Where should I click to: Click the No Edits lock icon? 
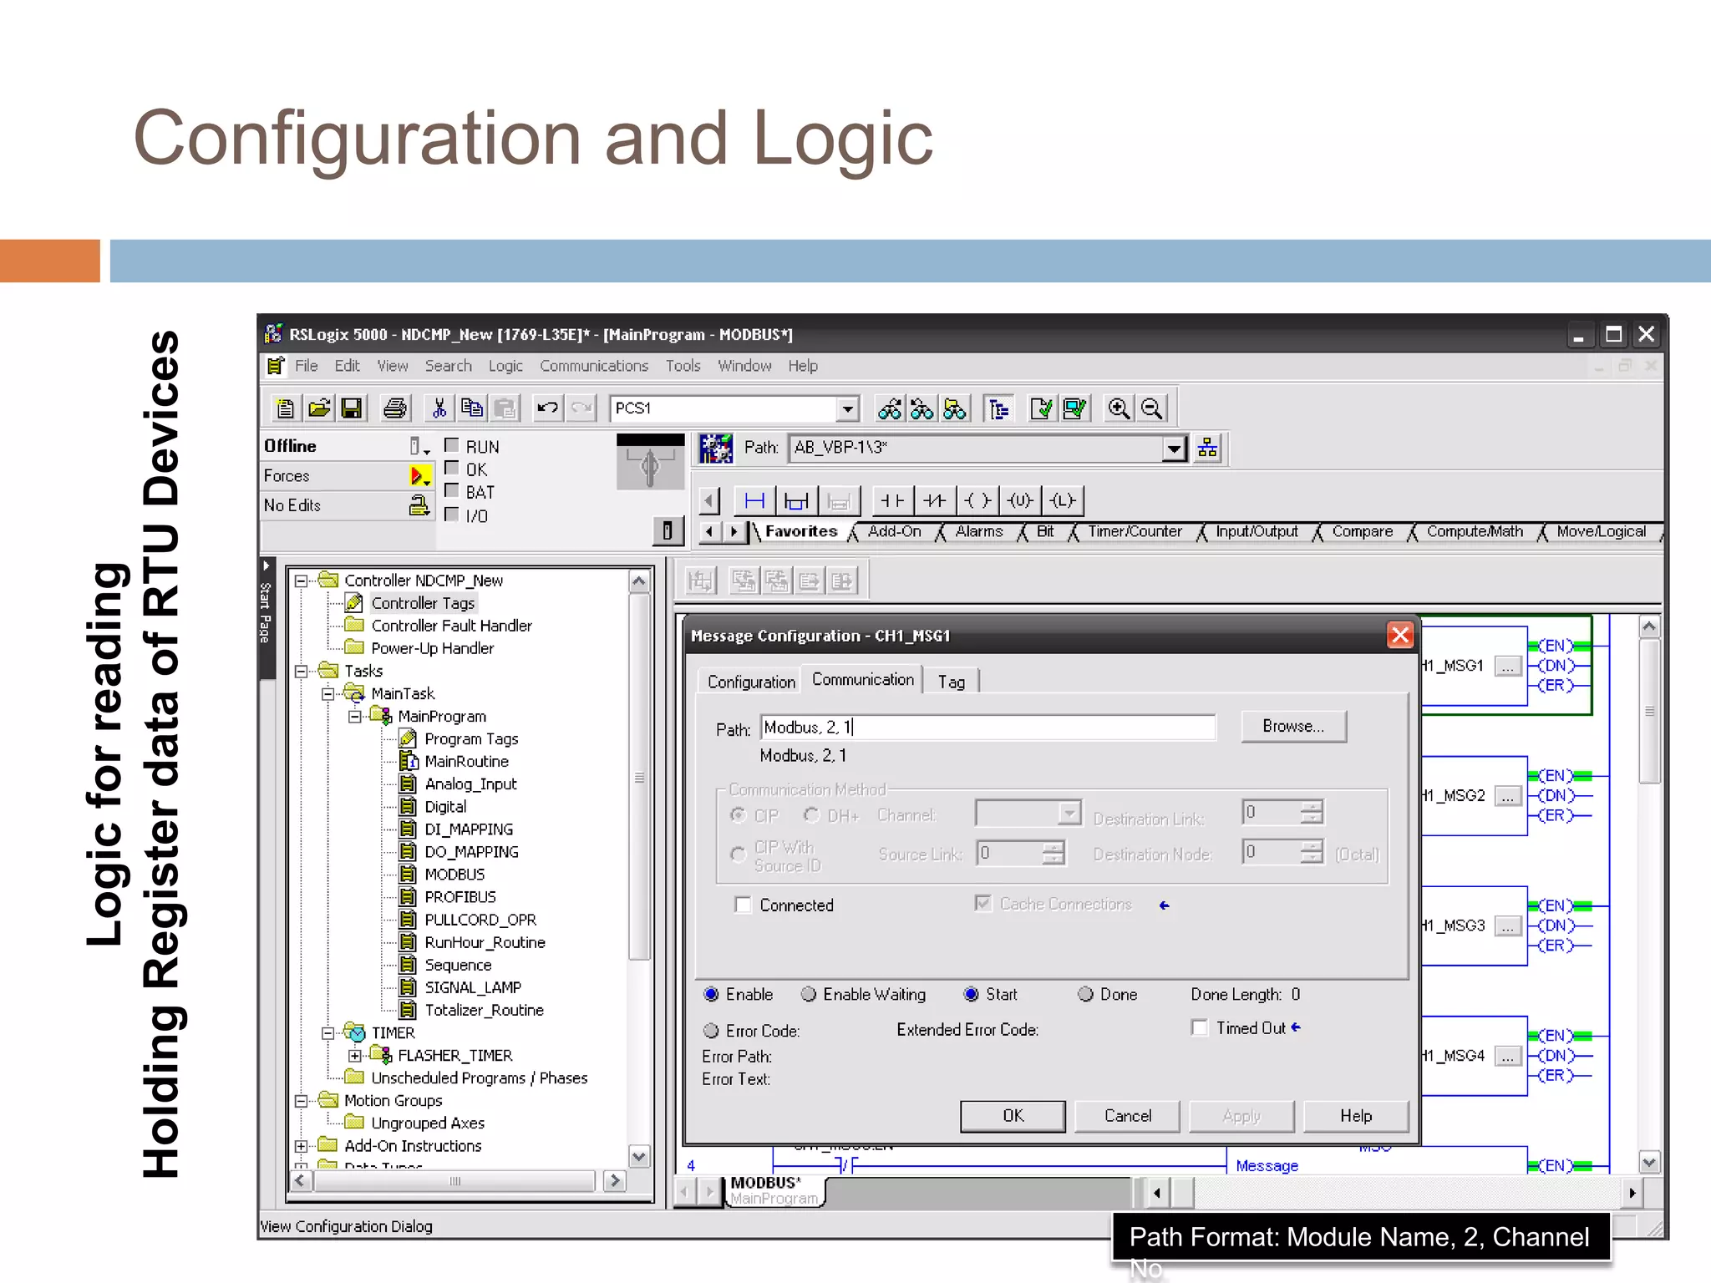pos(419,505)
